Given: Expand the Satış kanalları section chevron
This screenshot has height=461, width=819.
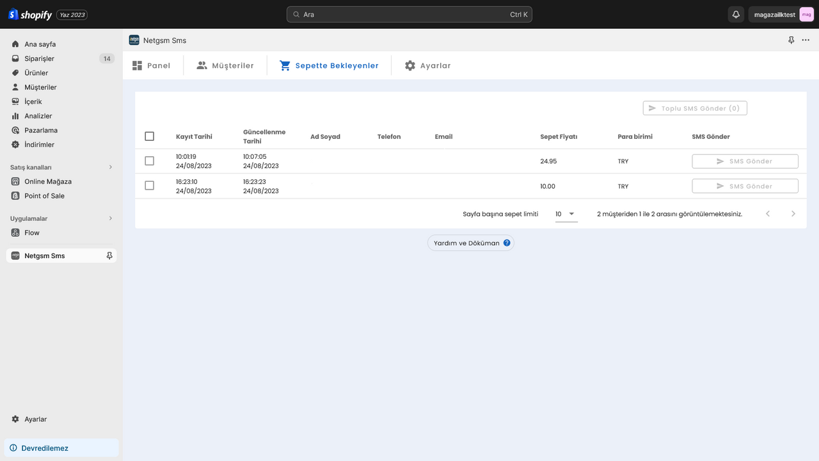Looking at the screenshot, I should click(x=110, y=167).
